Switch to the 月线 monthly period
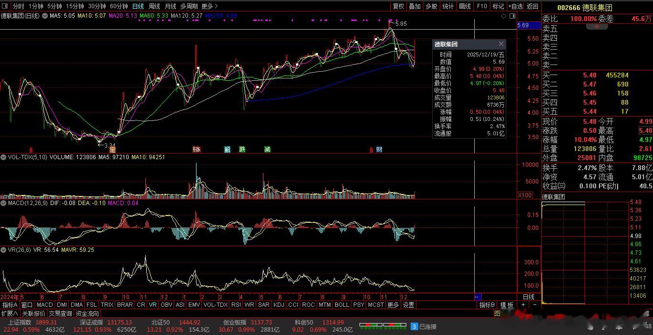Viewport: 653px width, 335px height. click(170, 6)
